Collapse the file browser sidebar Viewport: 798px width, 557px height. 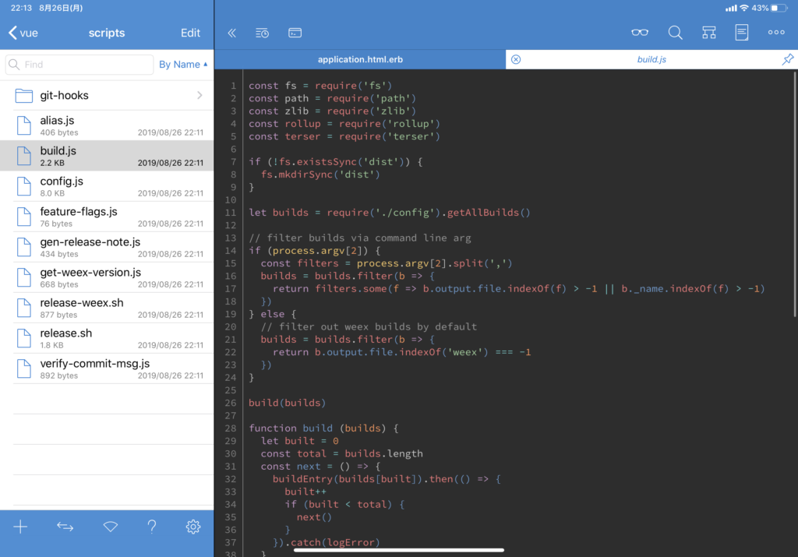tap(231, 33)
